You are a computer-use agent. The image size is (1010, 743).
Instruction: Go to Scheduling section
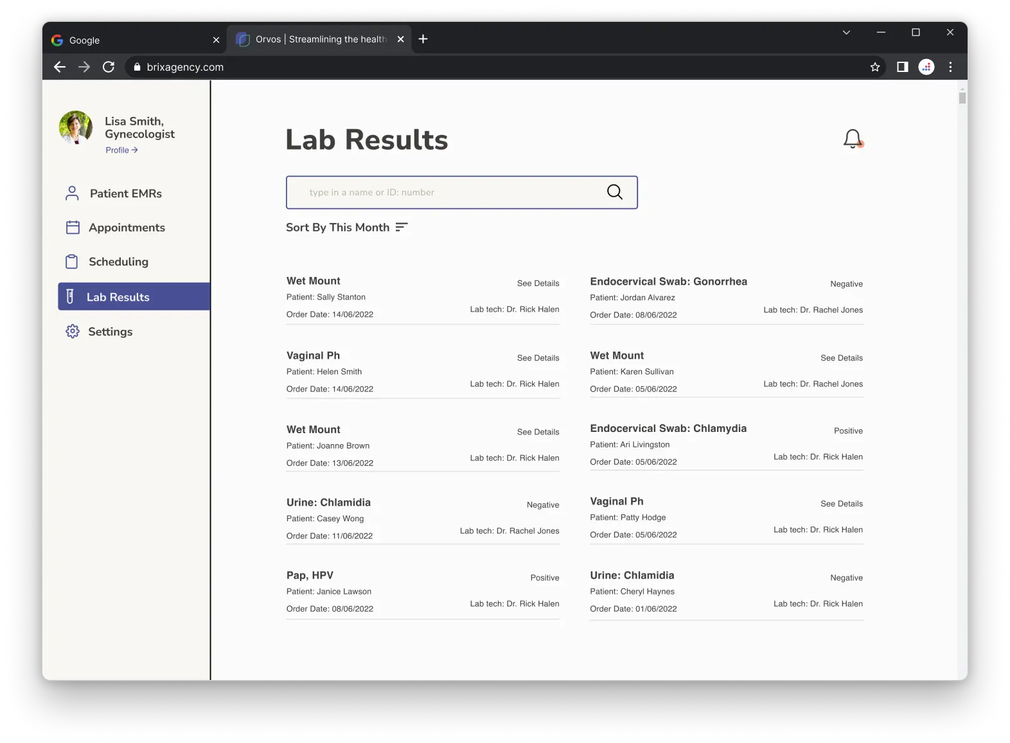118,262
